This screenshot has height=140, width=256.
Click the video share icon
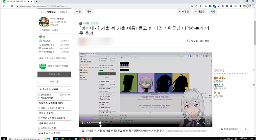tap(203, 122)
